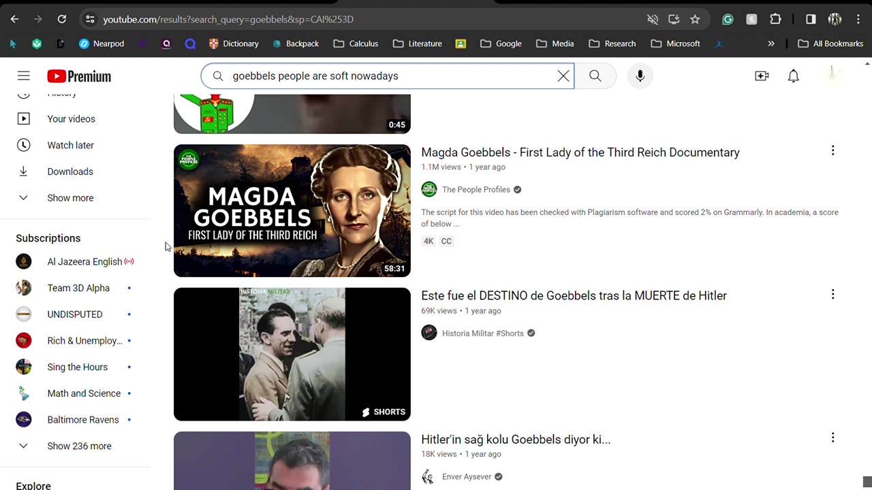Open the UNDISPUTED subscription
Image resolution: width=872 pixels, height=490 pixels.
[x=75, y=315]
